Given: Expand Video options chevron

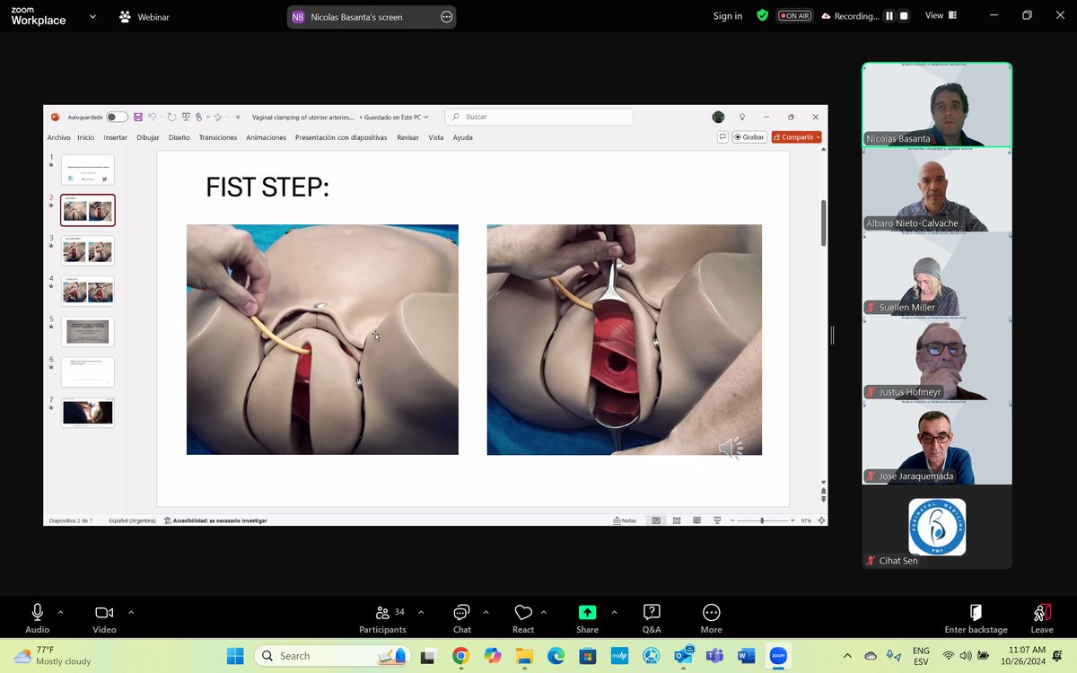Looking at the screenshot, I should tap(131, 612).
